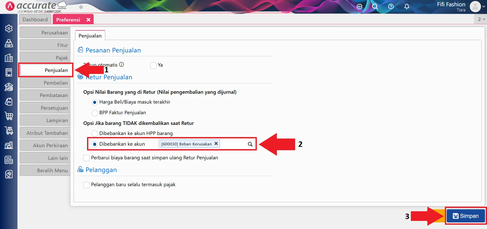Open the settings gear in left sidebar
The image size is (487, 229).
pos(9,29)
